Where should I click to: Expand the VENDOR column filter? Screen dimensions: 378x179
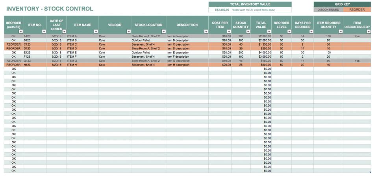128,32
